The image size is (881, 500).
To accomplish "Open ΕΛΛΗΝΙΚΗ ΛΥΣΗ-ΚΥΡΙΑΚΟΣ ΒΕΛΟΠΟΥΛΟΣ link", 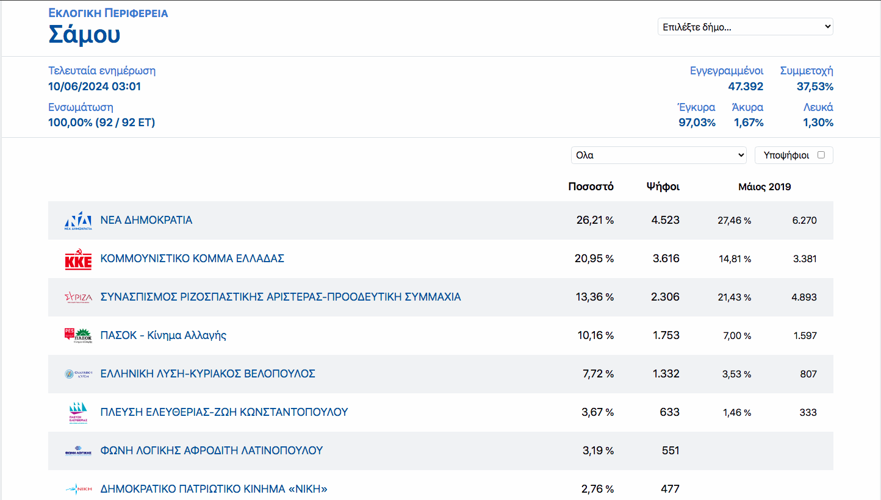I will (x=207, y=374).
